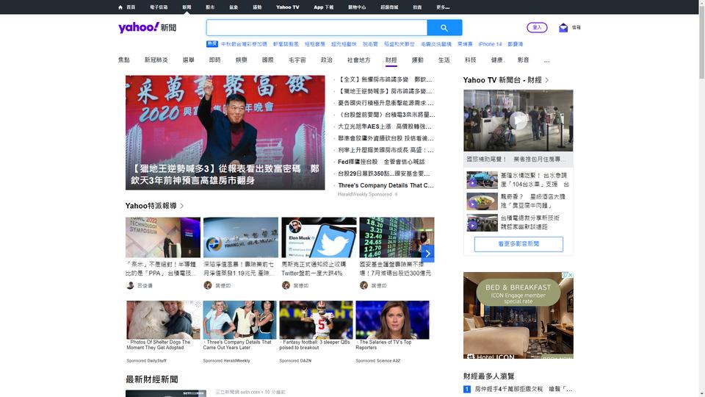Open author avatar under stock board article
This screenshot has height=397, width=705.
(x=364, y=285)
